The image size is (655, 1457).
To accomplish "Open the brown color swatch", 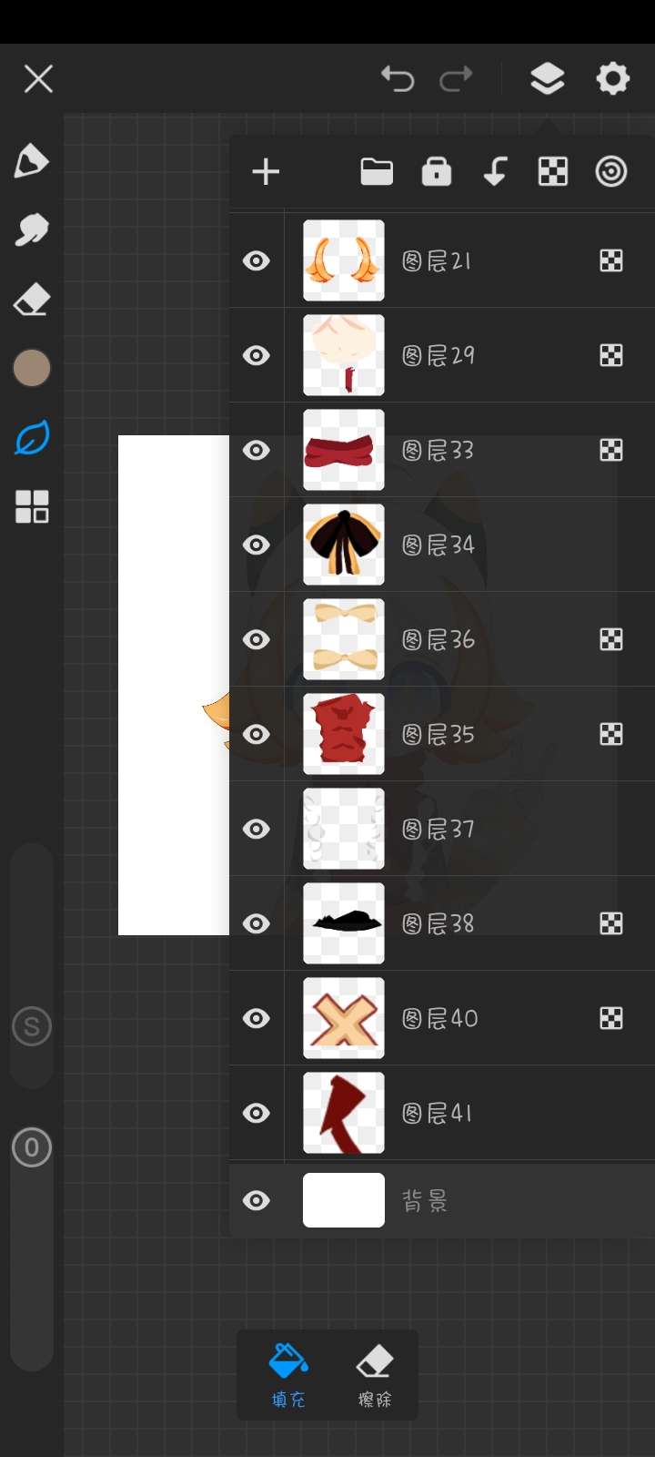I will (x=32, y=368).
